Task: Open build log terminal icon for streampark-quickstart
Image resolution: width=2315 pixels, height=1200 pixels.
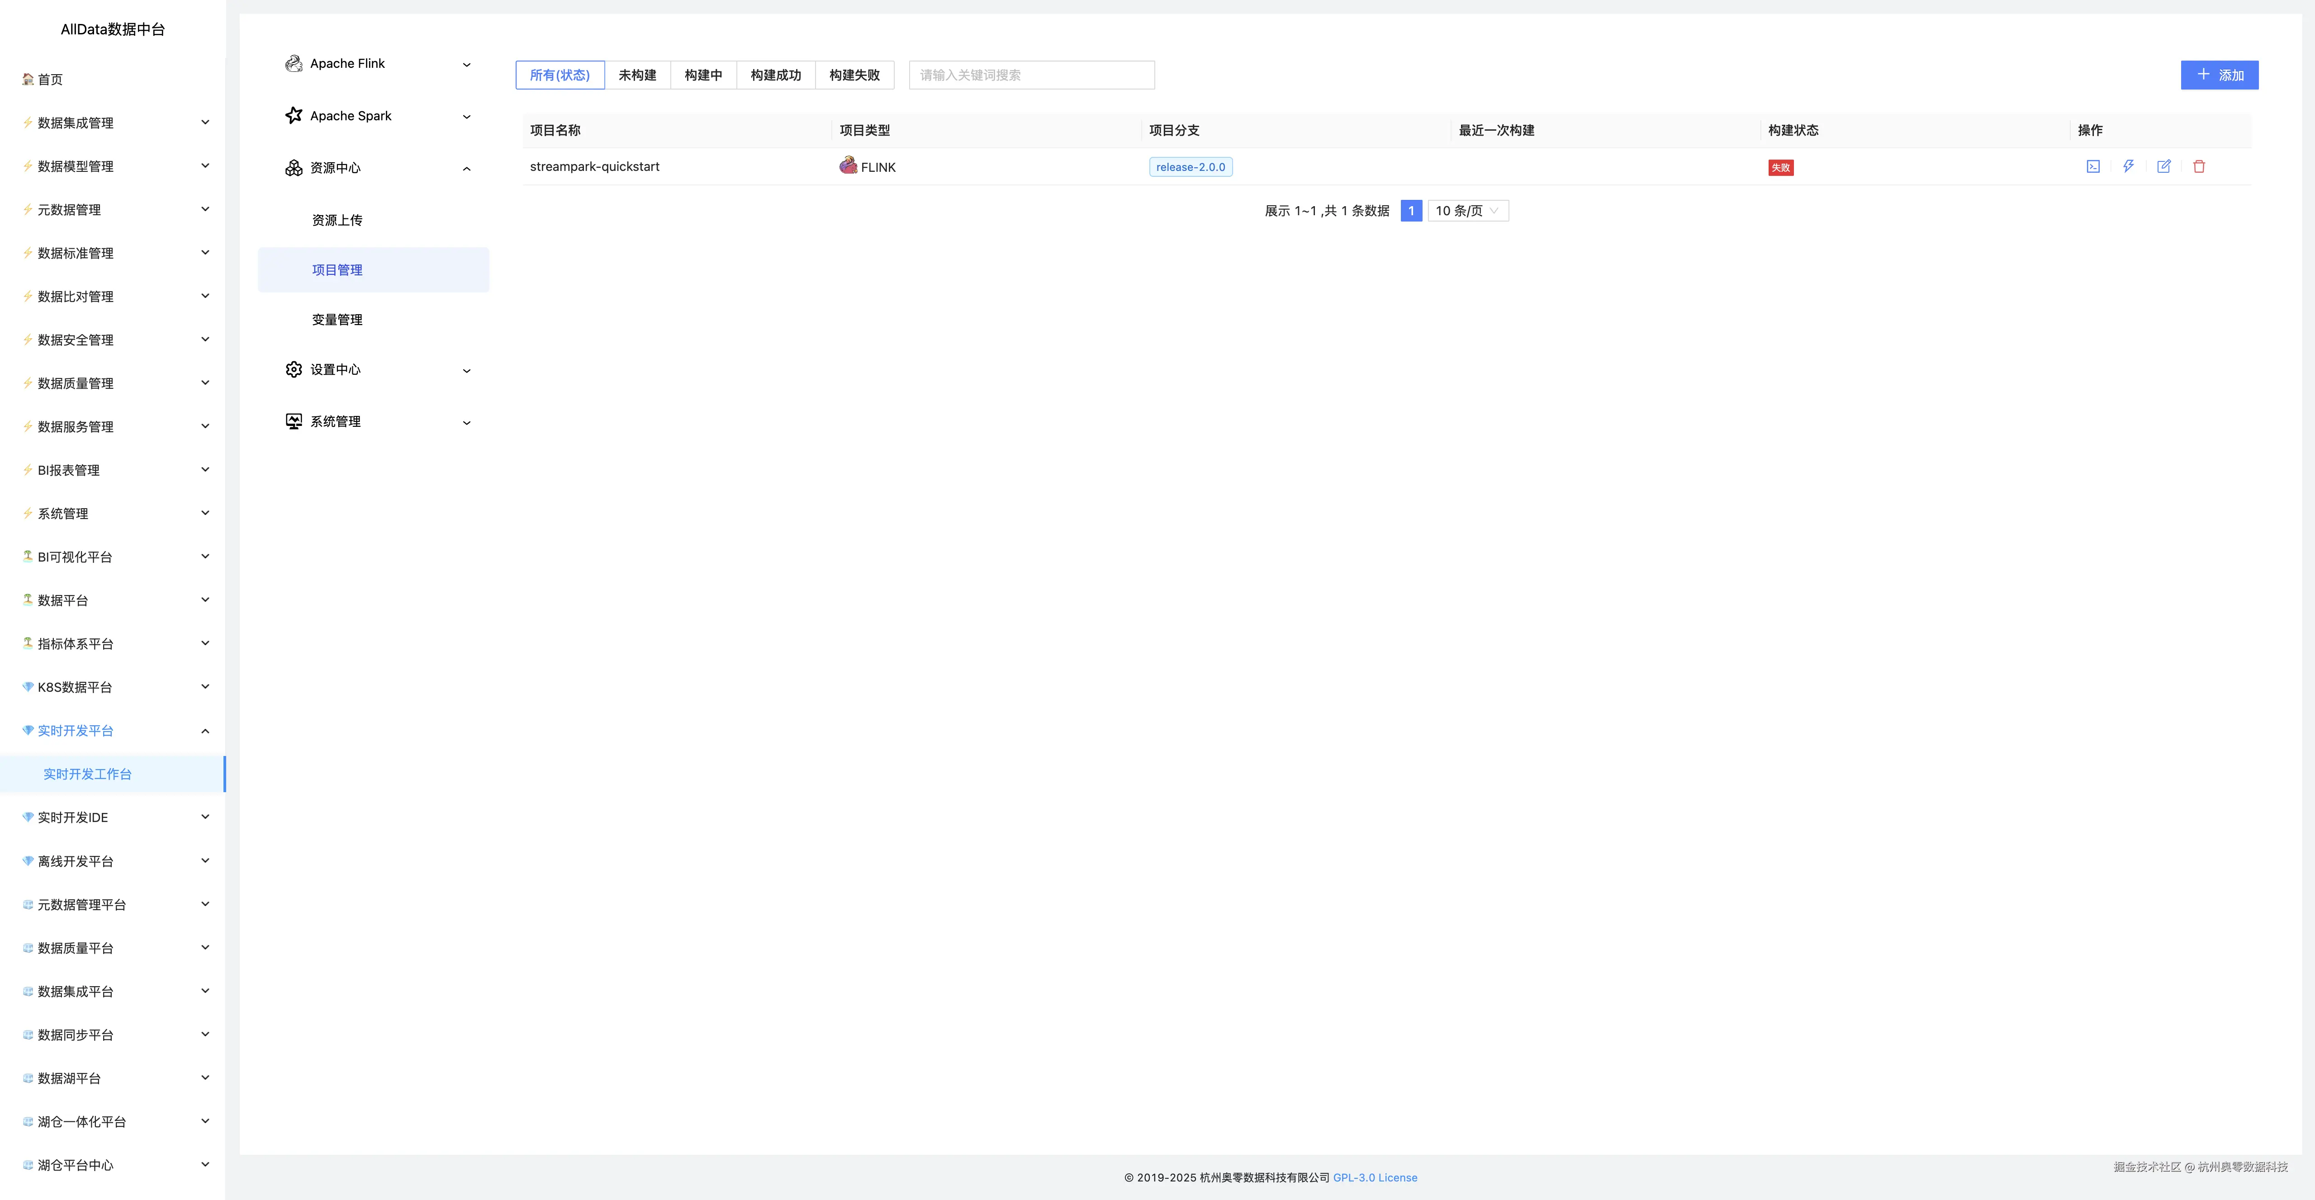Action: 2093,166
